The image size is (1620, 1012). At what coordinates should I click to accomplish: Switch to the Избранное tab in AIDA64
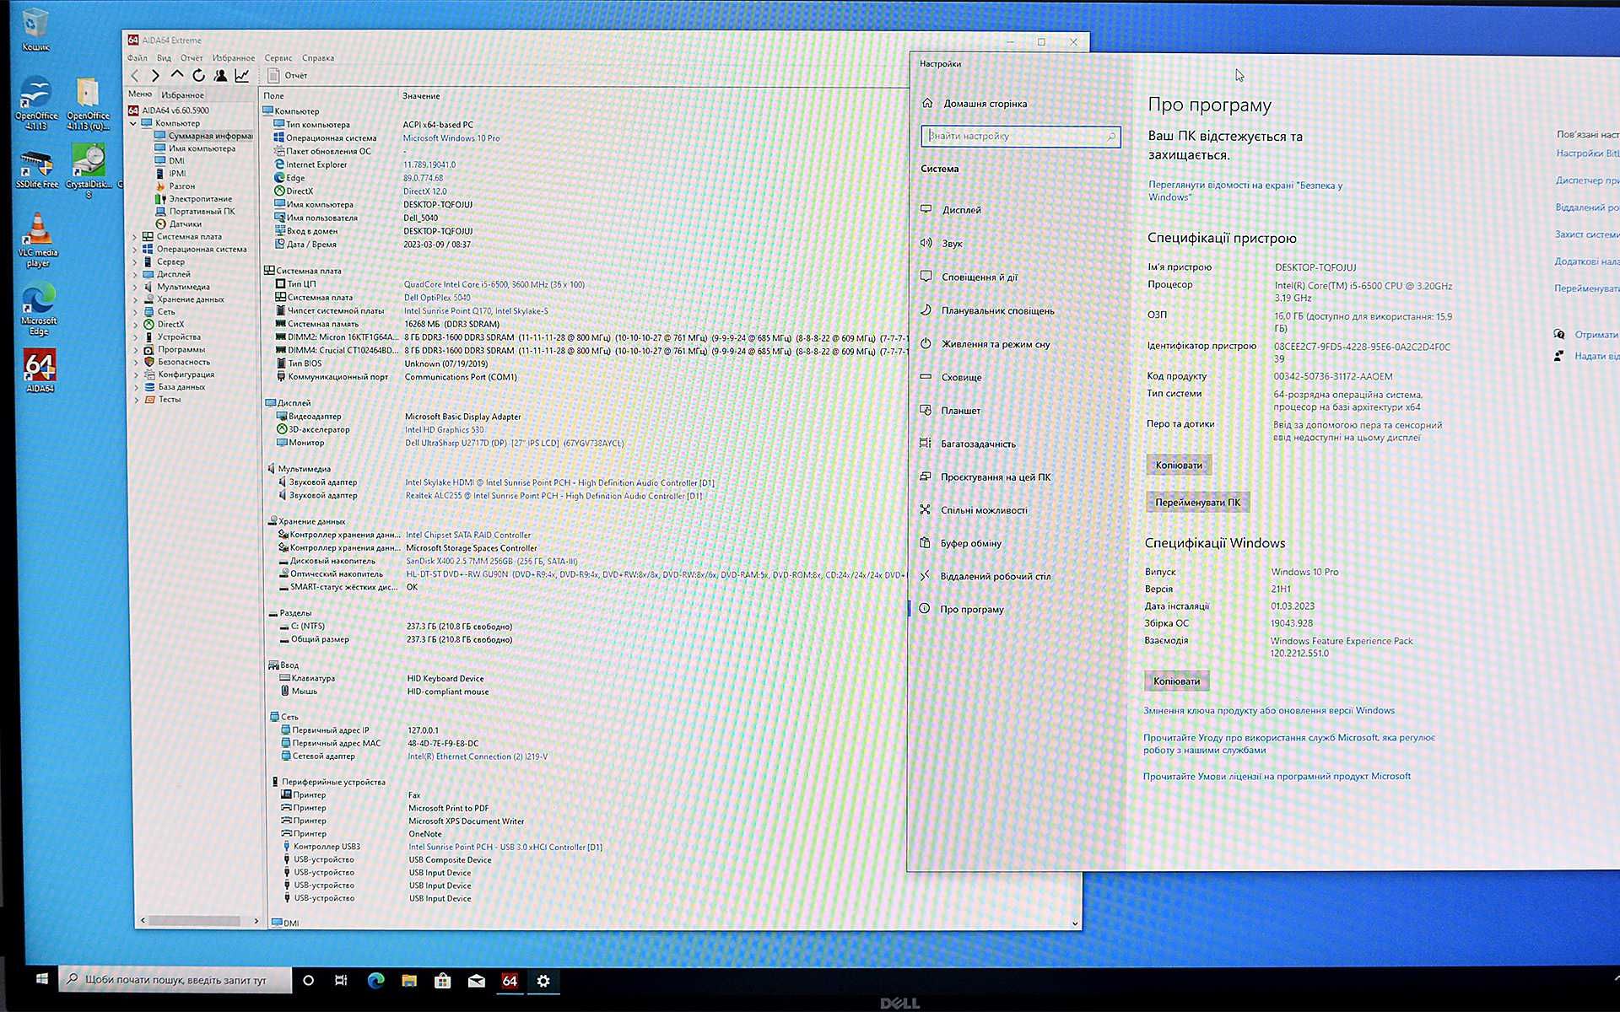[182, 94]
